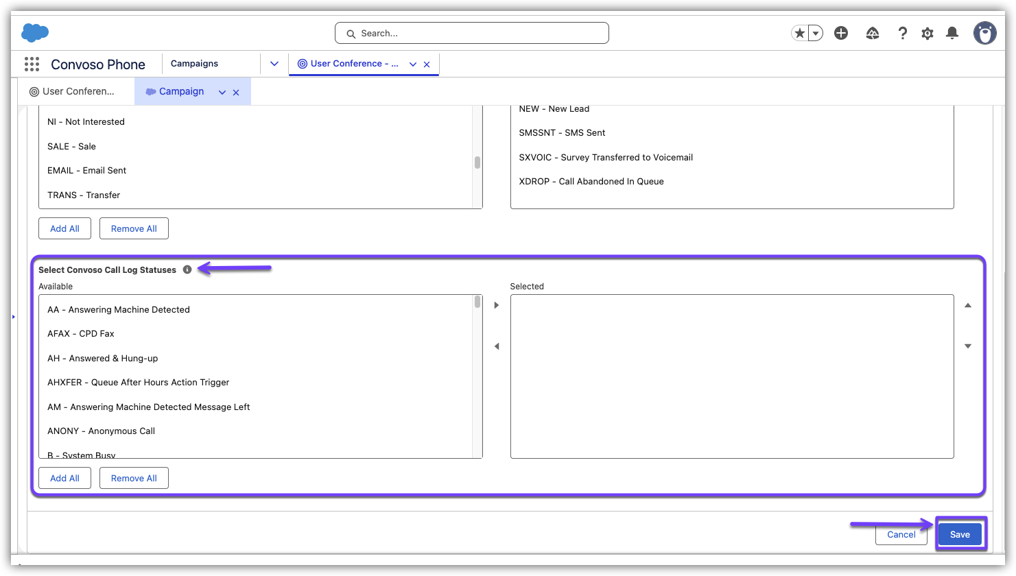Open the Help question mark icon

(x=902, y=33)
